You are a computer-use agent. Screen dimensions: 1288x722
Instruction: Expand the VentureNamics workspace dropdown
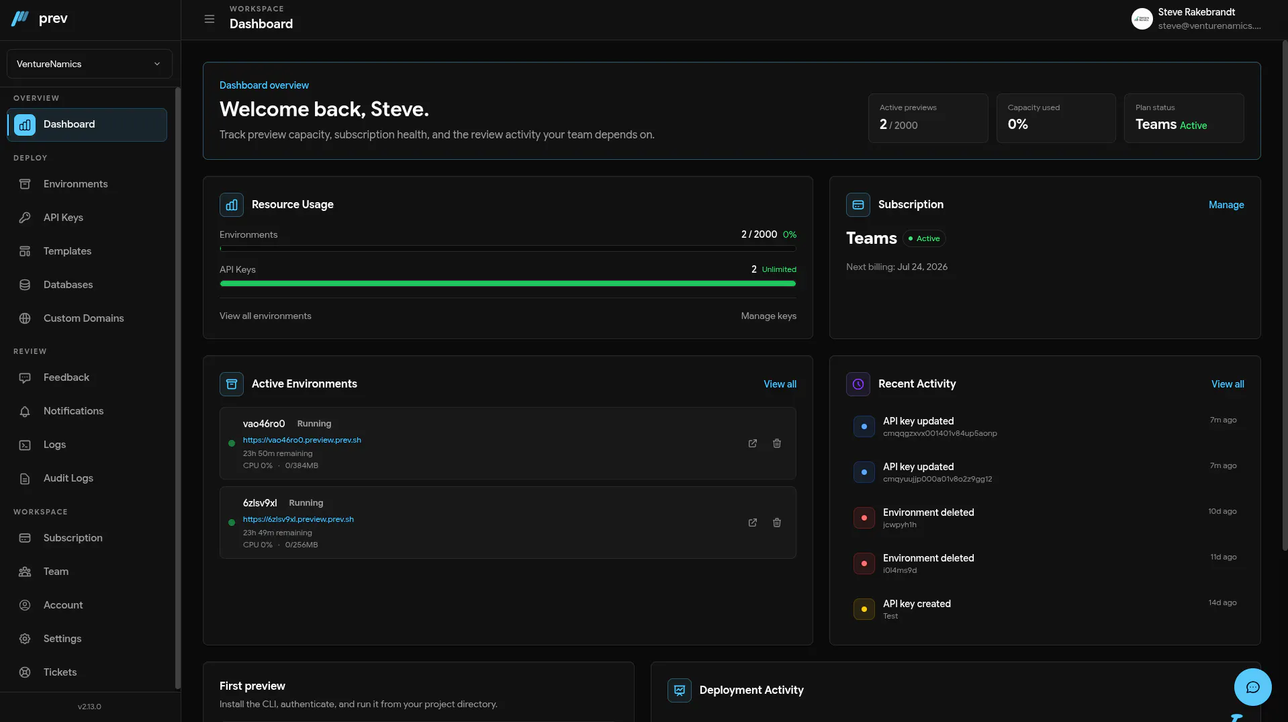pos(89,64)
